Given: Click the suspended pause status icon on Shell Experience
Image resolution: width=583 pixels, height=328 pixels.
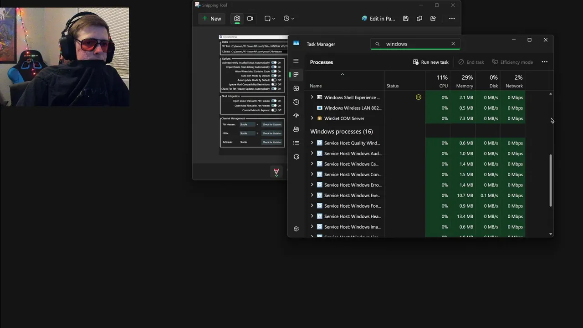Looking at the screenshot, I should 419,97.
